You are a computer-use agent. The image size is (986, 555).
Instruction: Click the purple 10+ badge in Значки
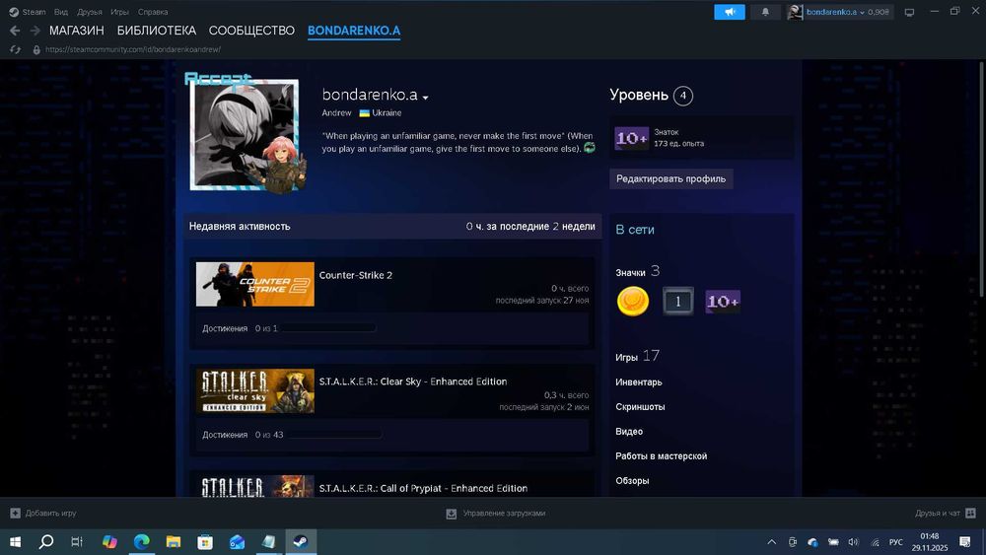click(723, 301)
